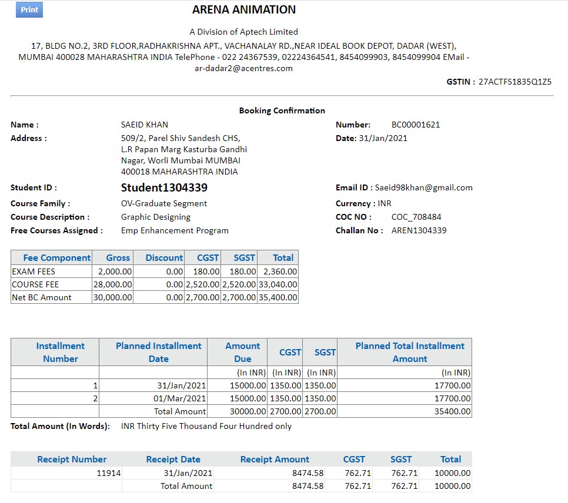Image resolution: width=568 pixels, height=503 pixels.
Task: Select the 35,400.00 net BC total
Action: click(278, 298)
